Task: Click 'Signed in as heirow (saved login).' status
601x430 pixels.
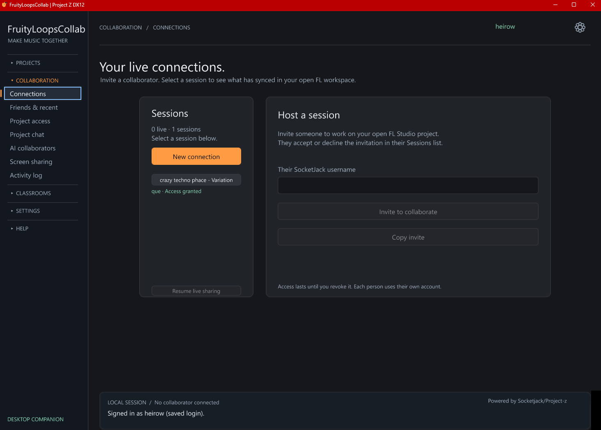Action: point(156,413)
